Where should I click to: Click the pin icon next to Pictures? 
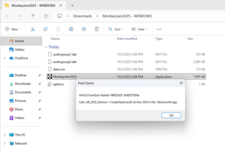[x=40, y=101]
